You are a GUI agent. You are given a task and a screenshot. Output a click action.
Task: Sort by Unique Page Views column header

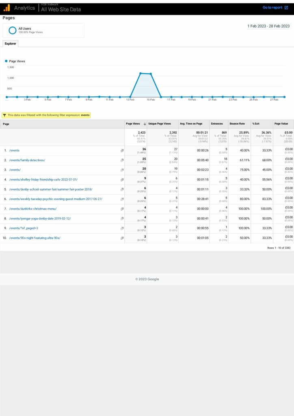point(160,124)
